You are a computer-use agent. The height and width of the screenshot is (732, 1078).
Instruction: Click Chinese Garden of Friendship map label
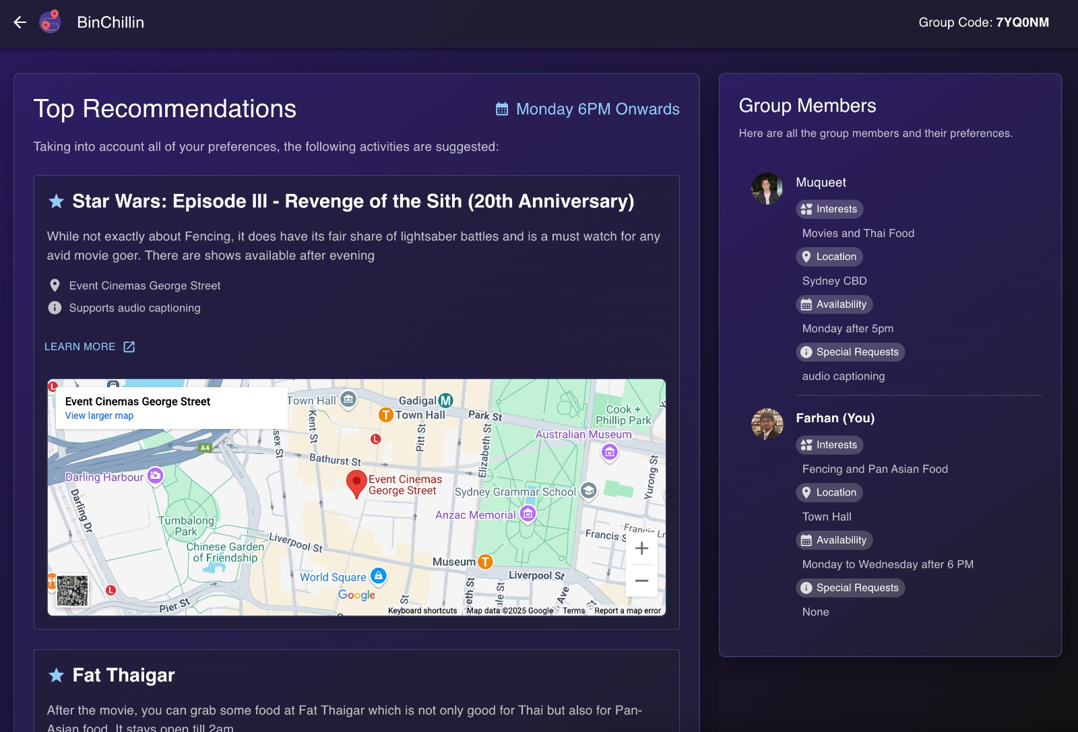(x=225, y=552)
